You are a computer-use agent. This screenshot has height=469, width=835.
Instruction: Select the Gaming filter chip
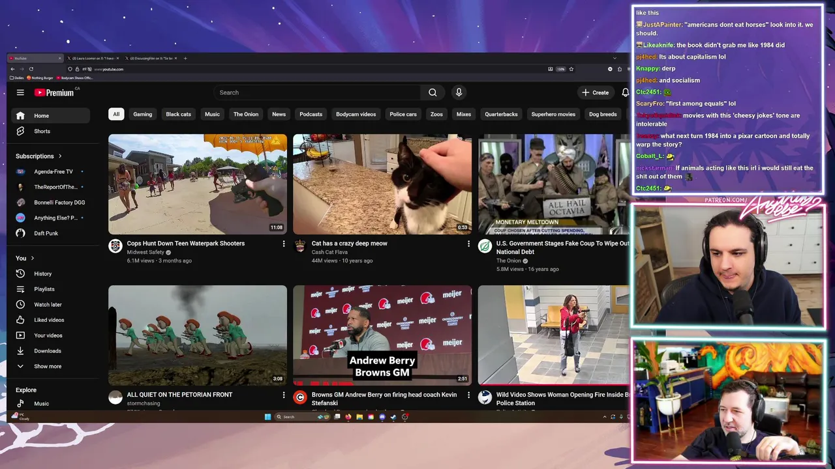[x=142, y=114]
